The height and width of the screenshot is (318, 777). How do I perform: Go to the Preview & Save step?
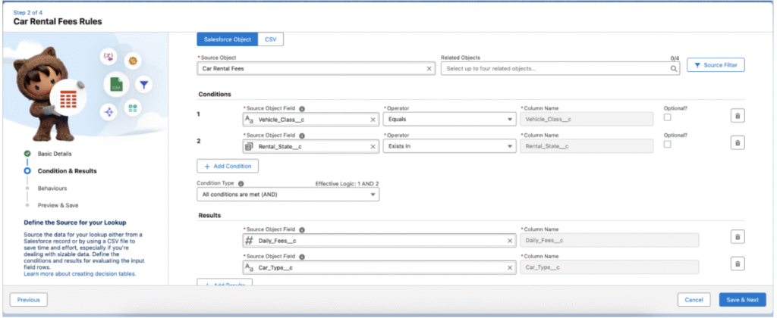coord(58,205)
